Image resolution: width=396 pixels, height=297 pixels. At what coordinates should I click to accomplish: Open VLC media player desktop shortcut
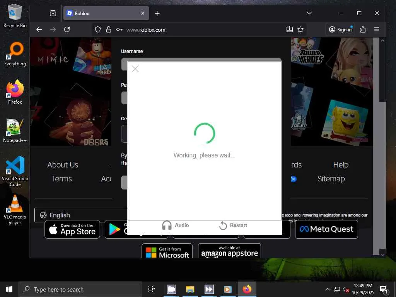click(15, 210)
